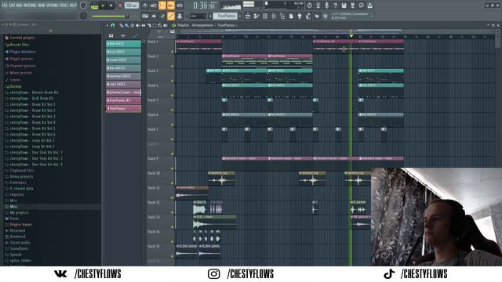The width and height of the screenshot is (502, 282).
Task: Select the playlist magnet snap icon
Action: [x=113, y=25]
